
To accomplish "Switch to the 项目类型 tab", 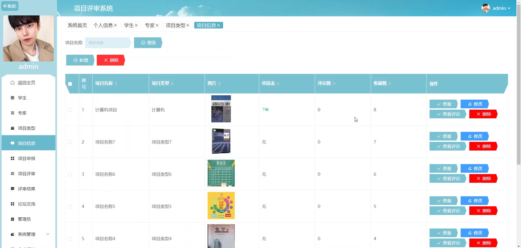I will click(176, 25).
